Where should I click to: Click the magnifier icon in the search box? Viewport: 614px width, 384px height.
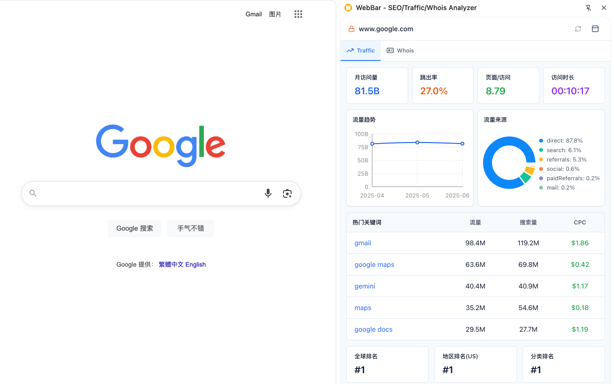click(33, 193)
